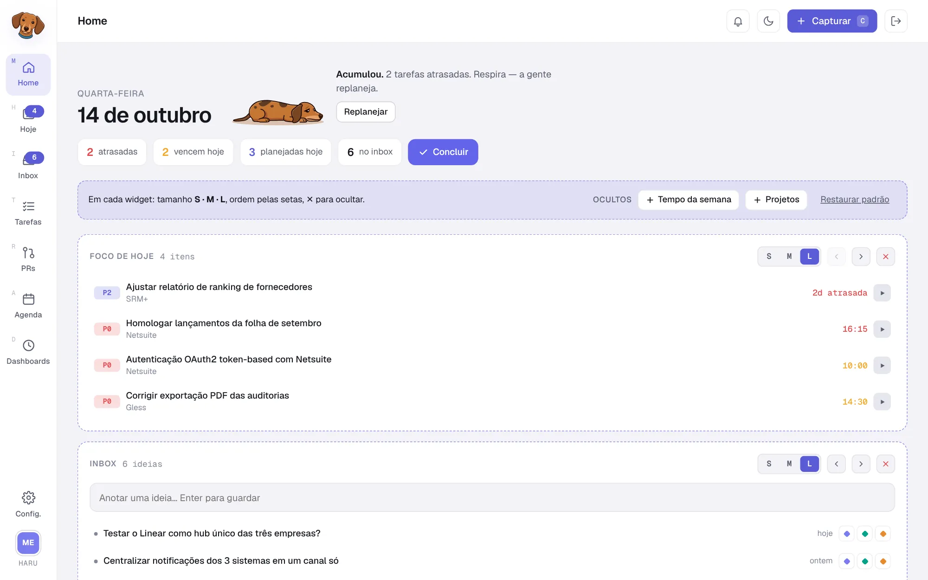Click Restaurar padrão link
The image size is (928, 580).
[x=855, y=200]
